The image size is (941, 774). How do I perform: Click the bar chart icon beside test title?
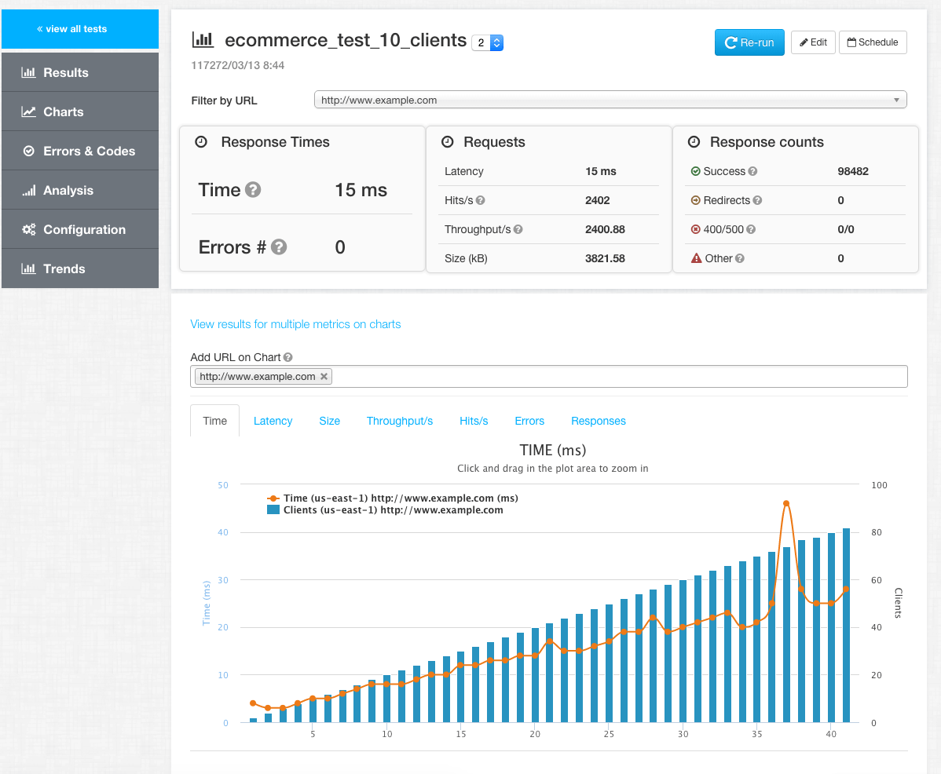[x=203, y=40]
